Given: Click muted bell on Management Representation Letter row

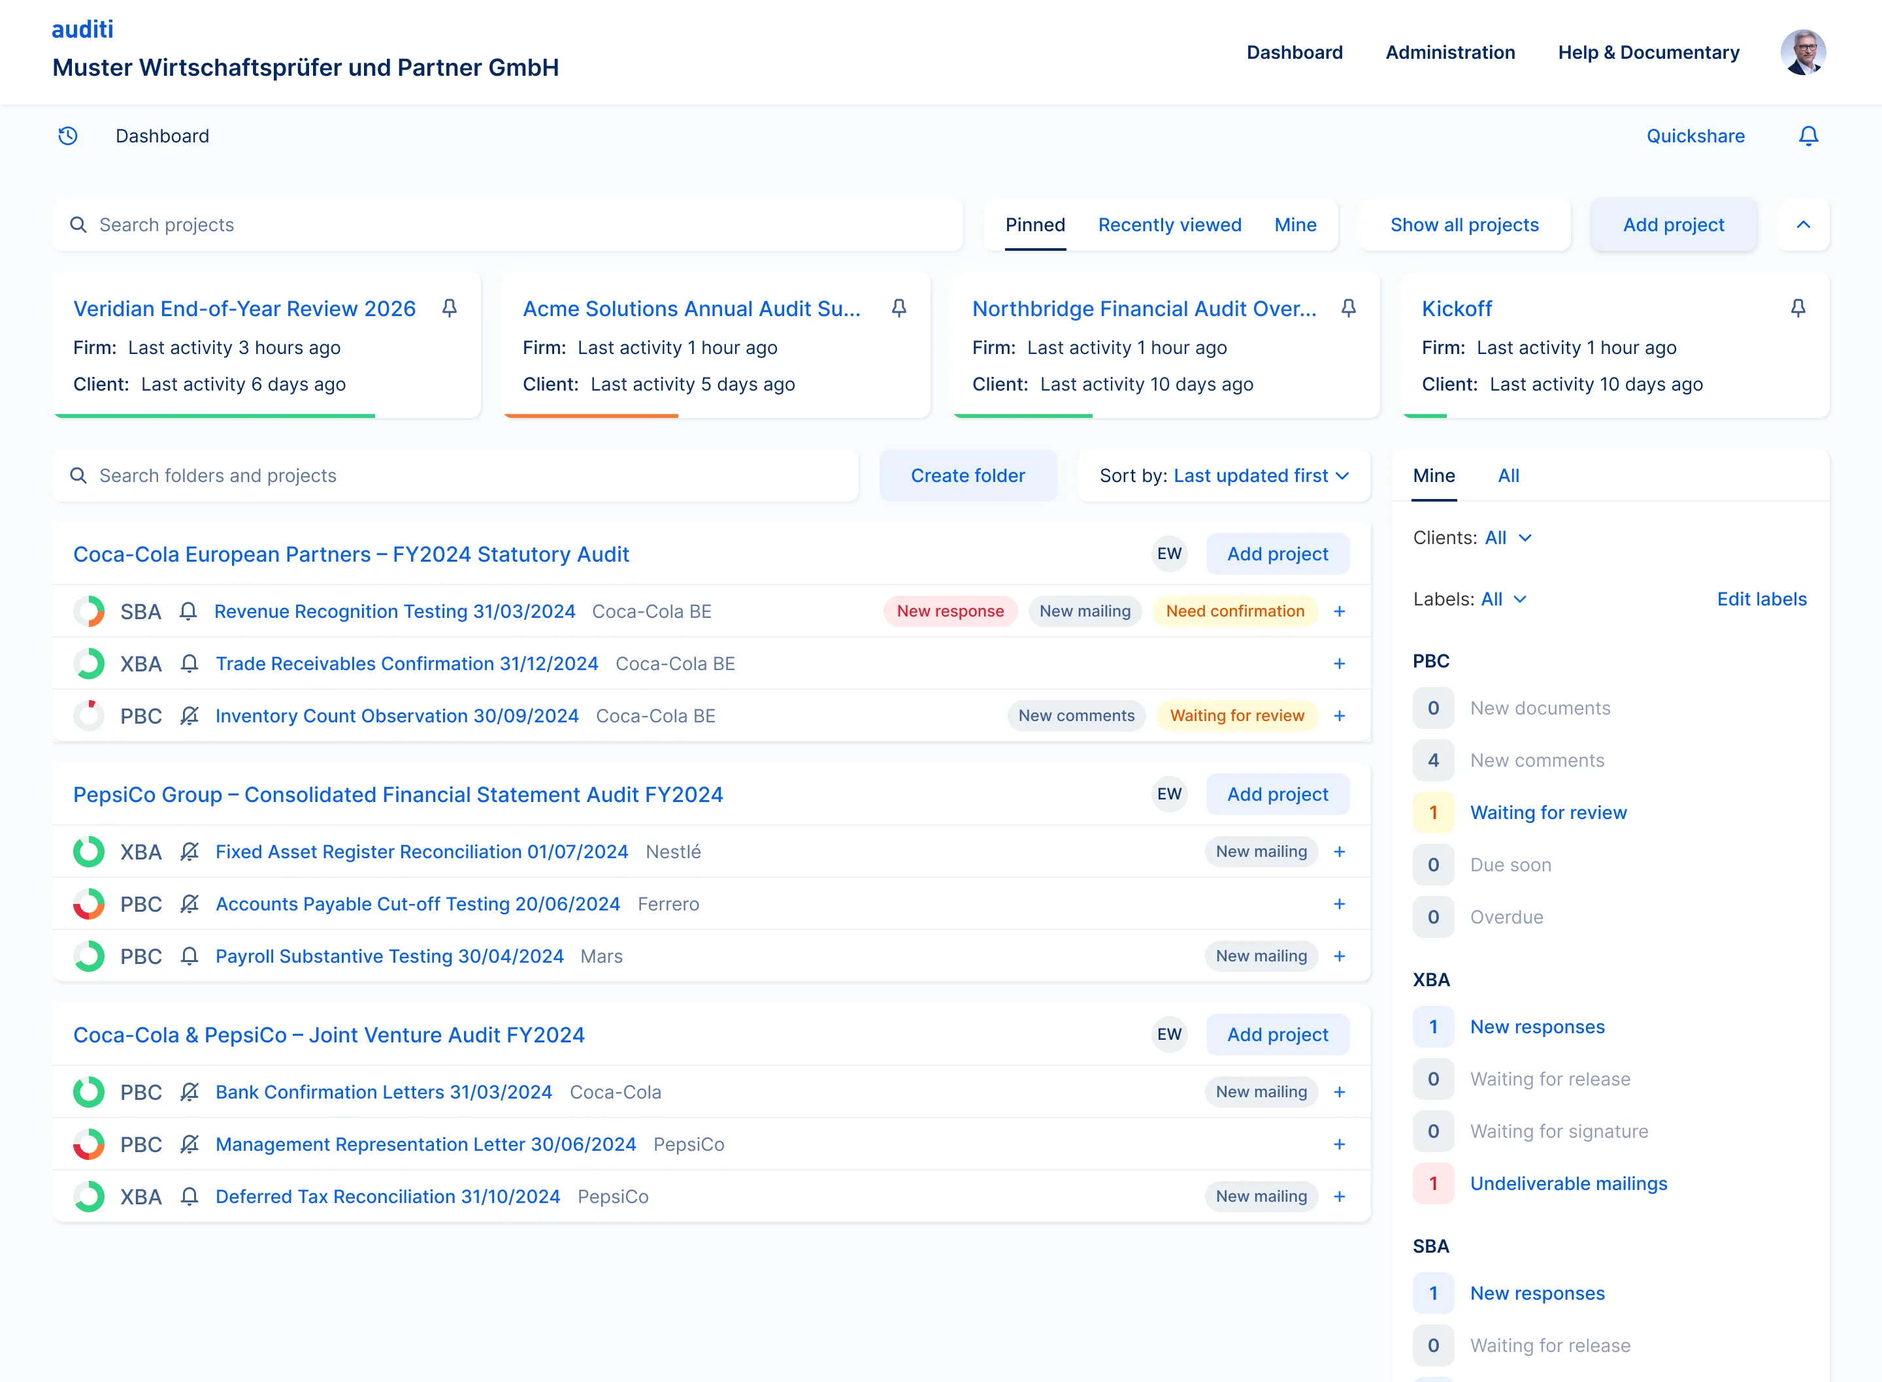Looking at the screenshot, I should click(189, 1144).
